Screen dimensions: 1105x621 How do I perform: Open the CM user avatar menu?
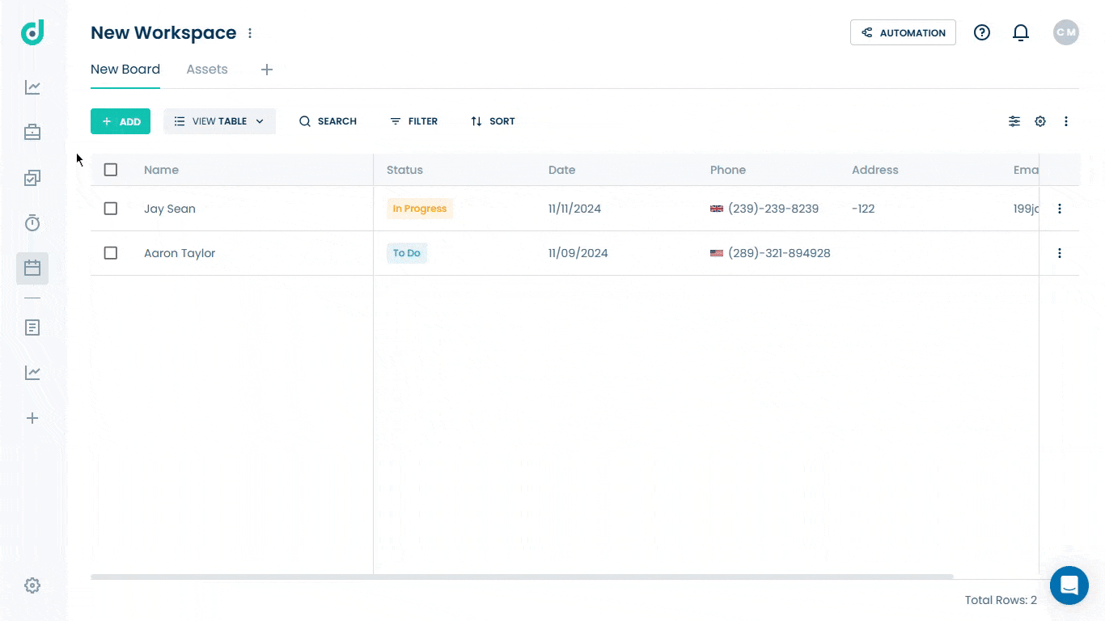click(x=1066, y=32)
